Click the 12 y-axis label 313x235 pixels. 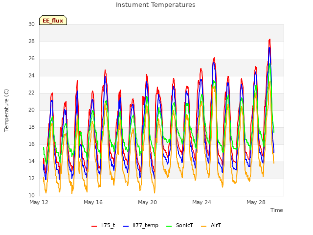(x=31, y=178)
